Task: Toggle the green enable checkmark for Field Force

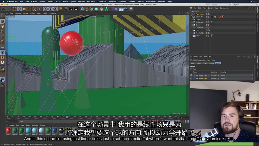Action: [x=210, y=14]
